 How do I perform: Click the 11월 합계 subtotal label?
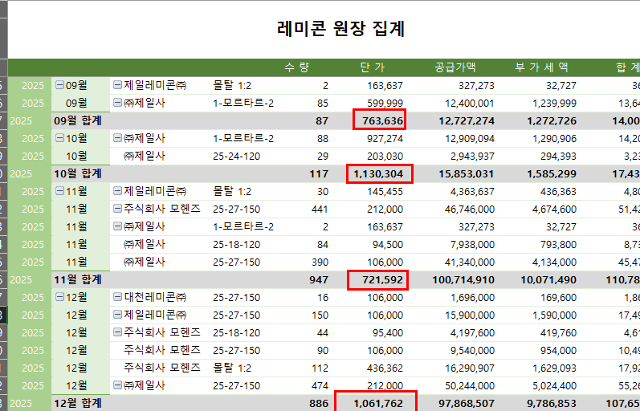pyautogui.click(x=77, y=279)
